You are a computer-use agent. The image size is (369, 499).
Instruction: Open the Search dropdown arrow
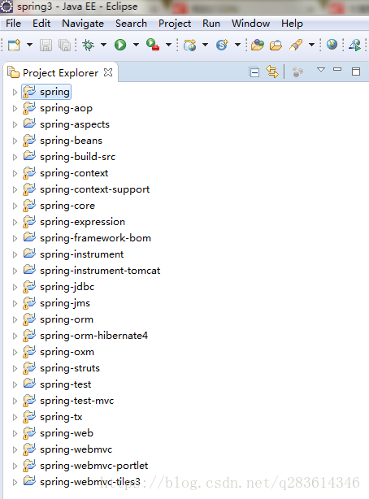click(311, 45)
